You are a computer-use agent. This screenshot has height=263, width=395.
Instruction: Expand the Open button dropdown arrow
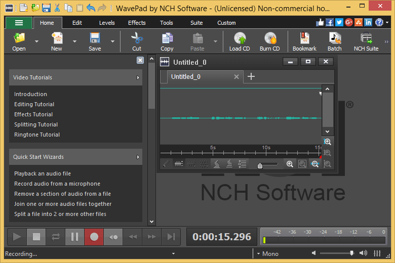37,41
